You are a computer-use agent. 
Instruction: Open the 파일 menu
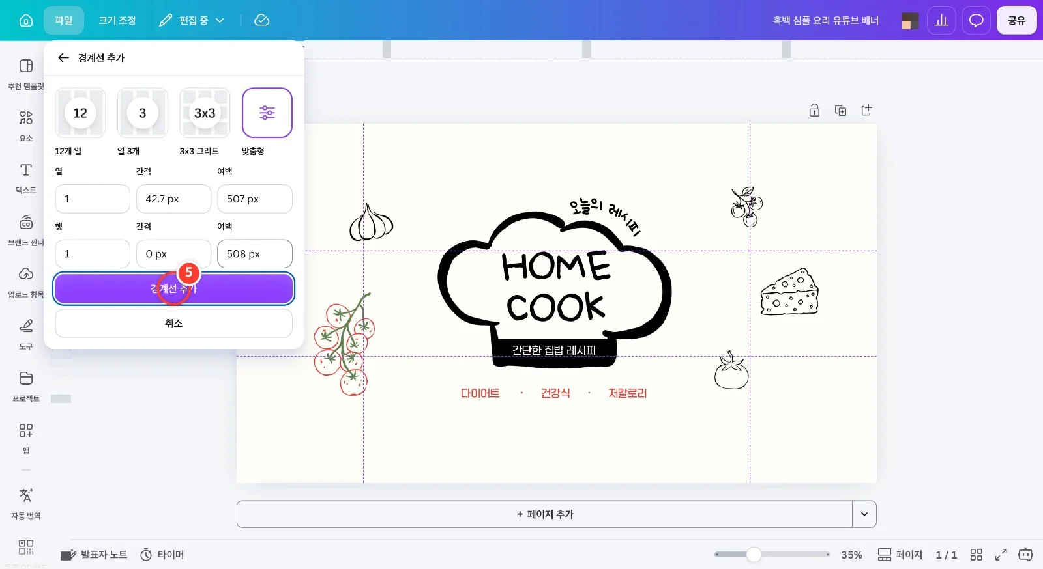coord(64,20)
